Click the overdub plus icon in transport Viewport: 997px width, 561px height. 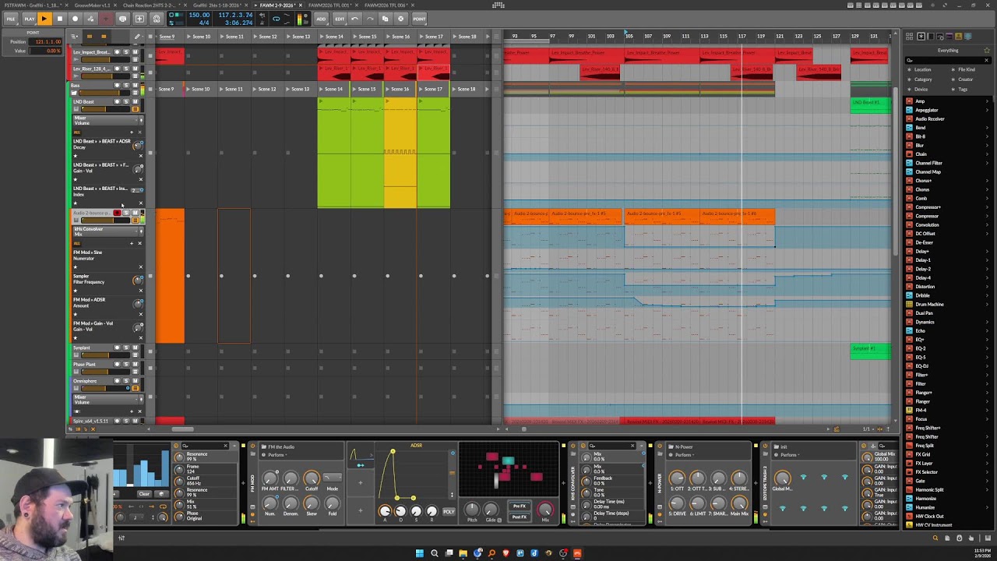point(104,19)
